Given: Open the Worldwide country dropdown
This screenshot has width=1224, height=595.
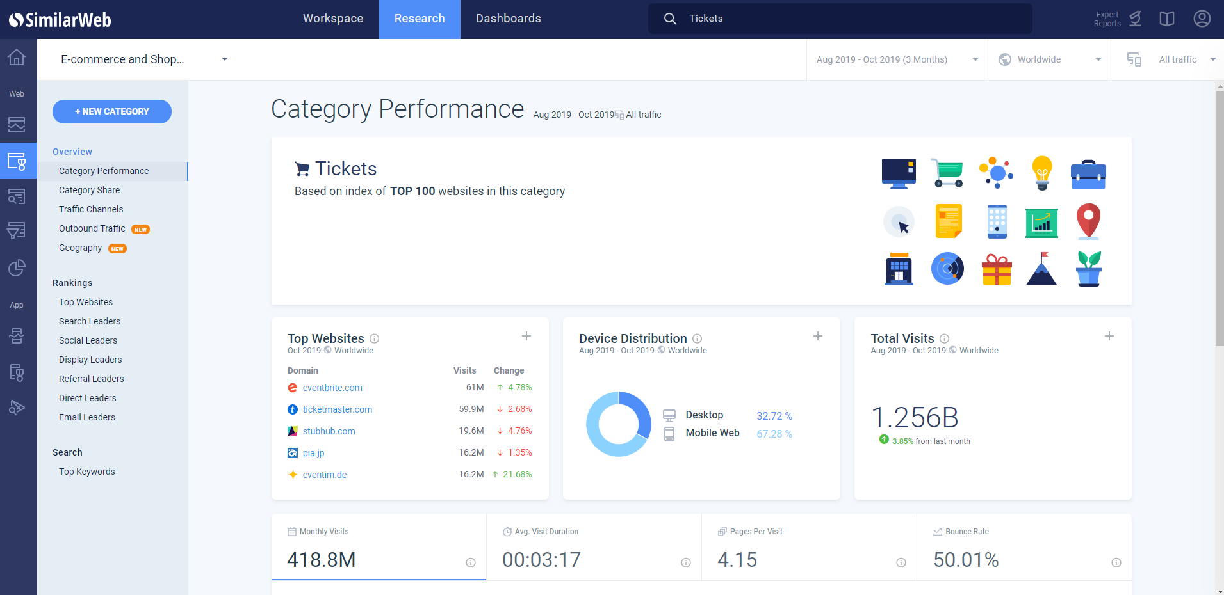Looking at the screenshot, I should pyautogui.click(x=1049, y=59).
